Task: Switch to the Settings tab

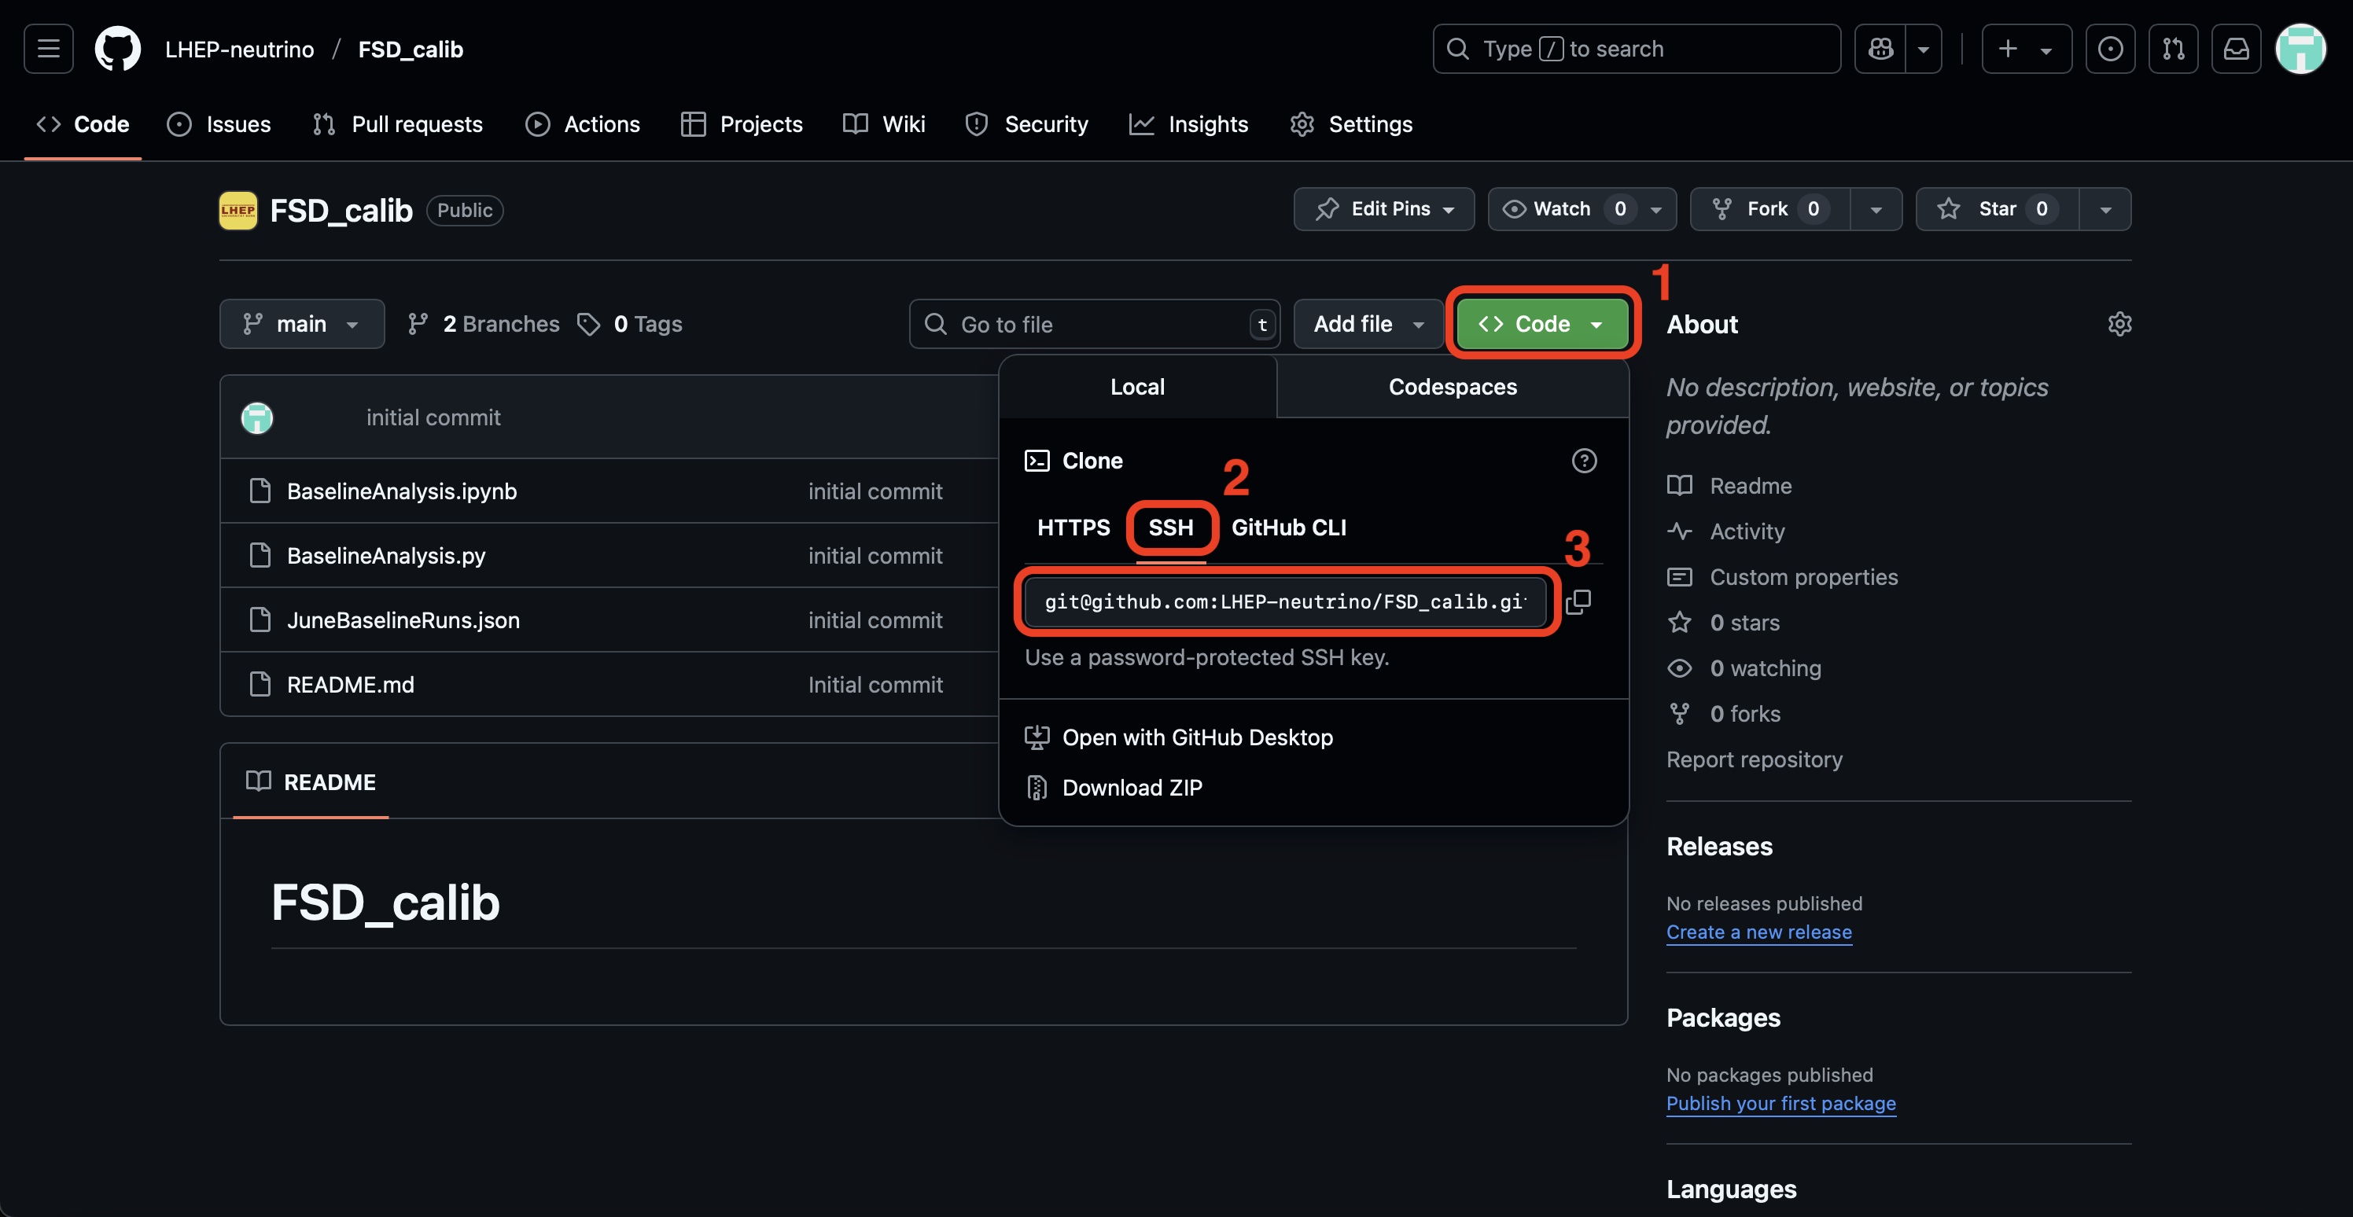Action: coord(1351,124)
